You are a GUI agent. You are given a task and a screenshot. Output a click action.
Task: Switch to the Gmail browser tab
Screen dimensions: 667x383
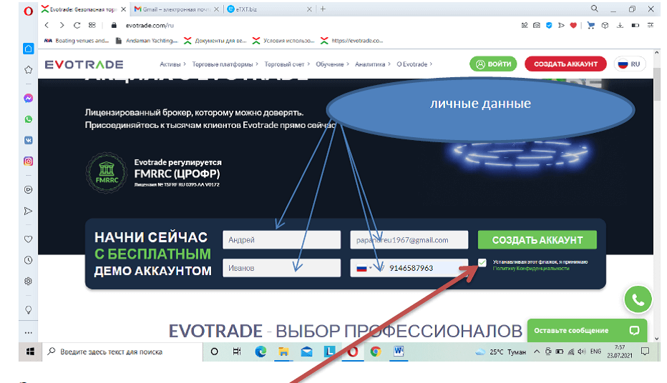[174, 9]
